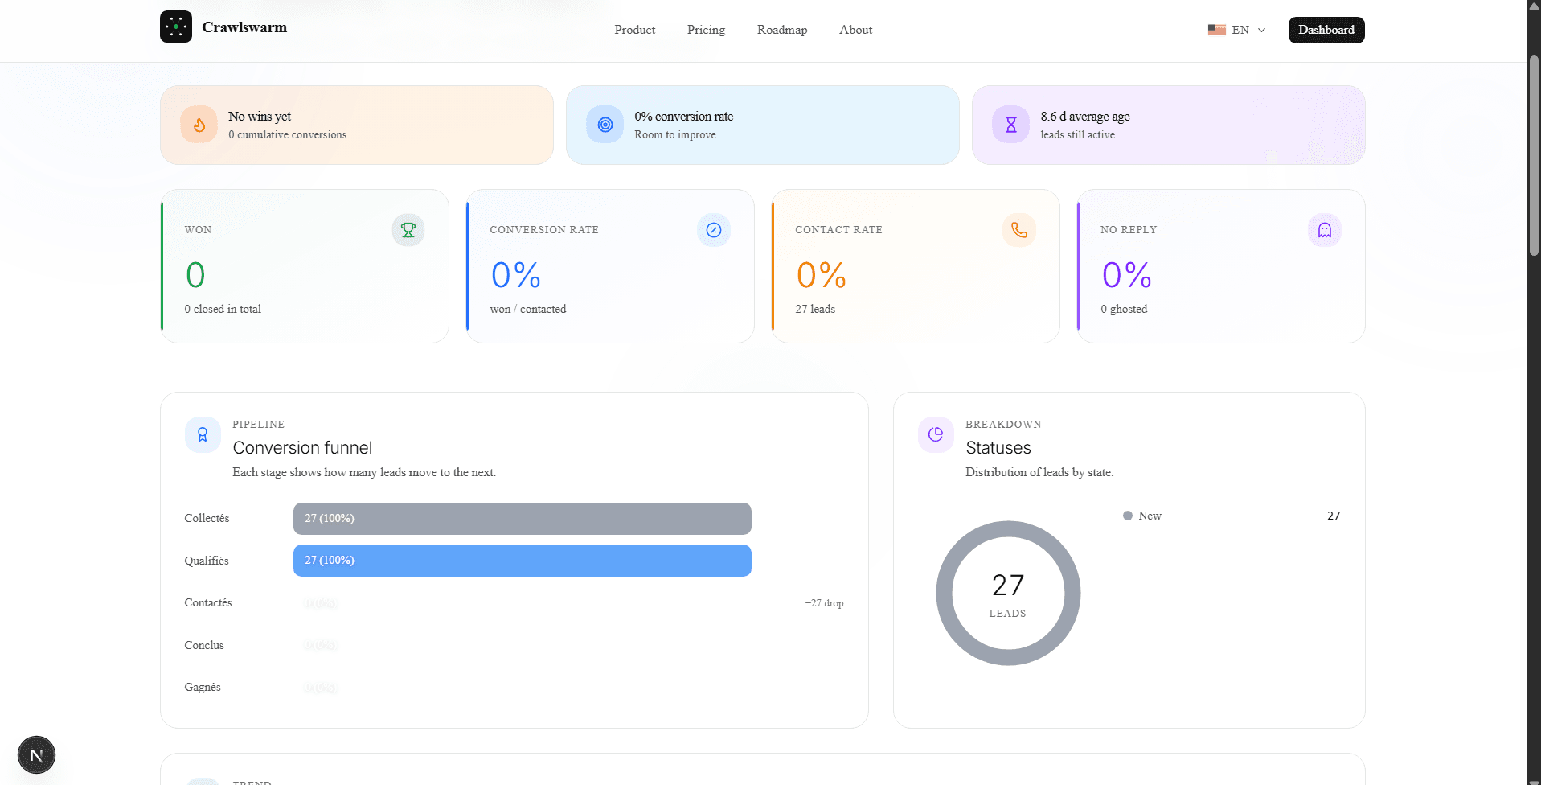Click the target icon beside 0% conversion rate
1541x785 pixels.
click(605, 125)
